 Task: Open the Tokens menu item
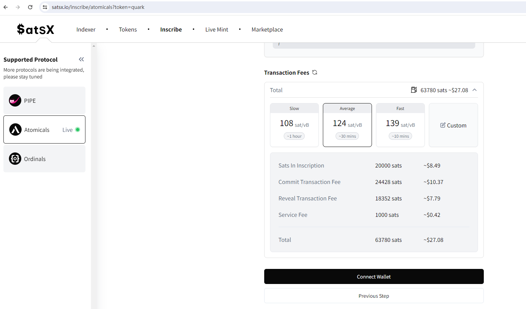pos(128,29)
